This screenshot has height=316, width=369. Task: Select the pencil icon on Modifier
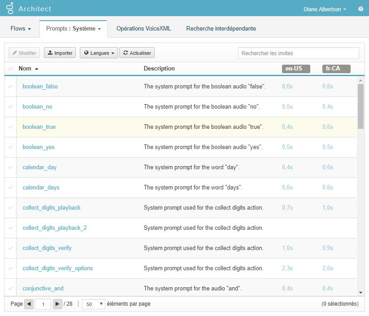[x=15, y=53]
